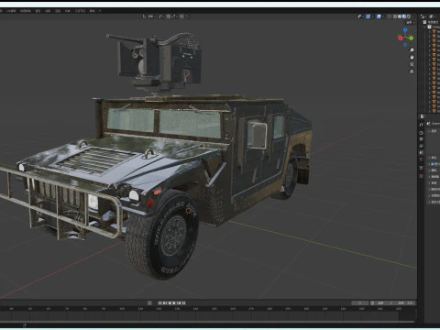The image size is (440, 330).
Task: Click the red X axis on navigation gizmo
Action: click(401, 38)
